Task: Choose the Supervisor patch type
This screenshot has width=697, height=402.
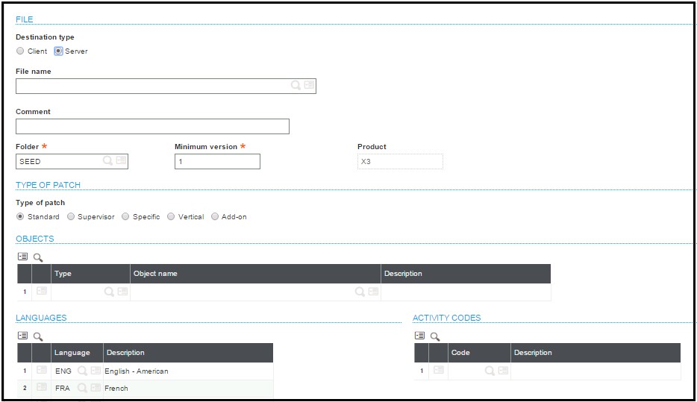Action: [x=71, y=216]
